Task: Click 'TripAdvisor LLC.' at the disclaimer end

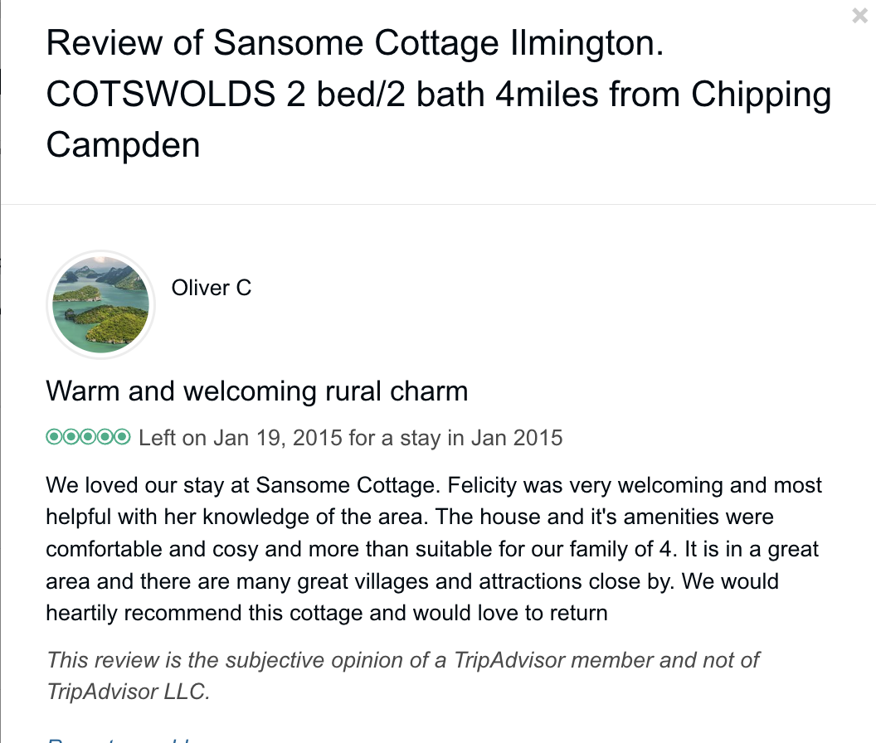Action: pyautogui.click(x=128, y=692)
